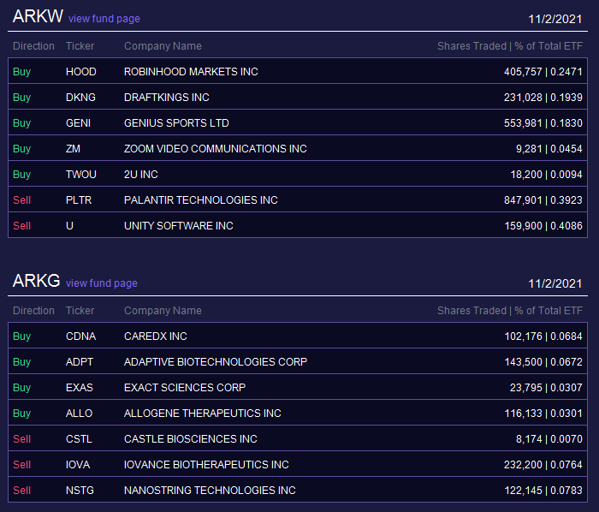Image resolution: width=599 pixels, height=512 pixels.
Task: Click the ARKG 11/2/2021 date
Action: pyautogui.click(x=555, y=283)
